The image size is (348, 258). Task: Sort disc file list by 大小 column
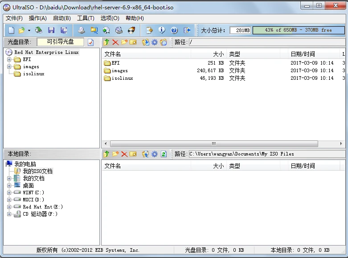point(209,54)
